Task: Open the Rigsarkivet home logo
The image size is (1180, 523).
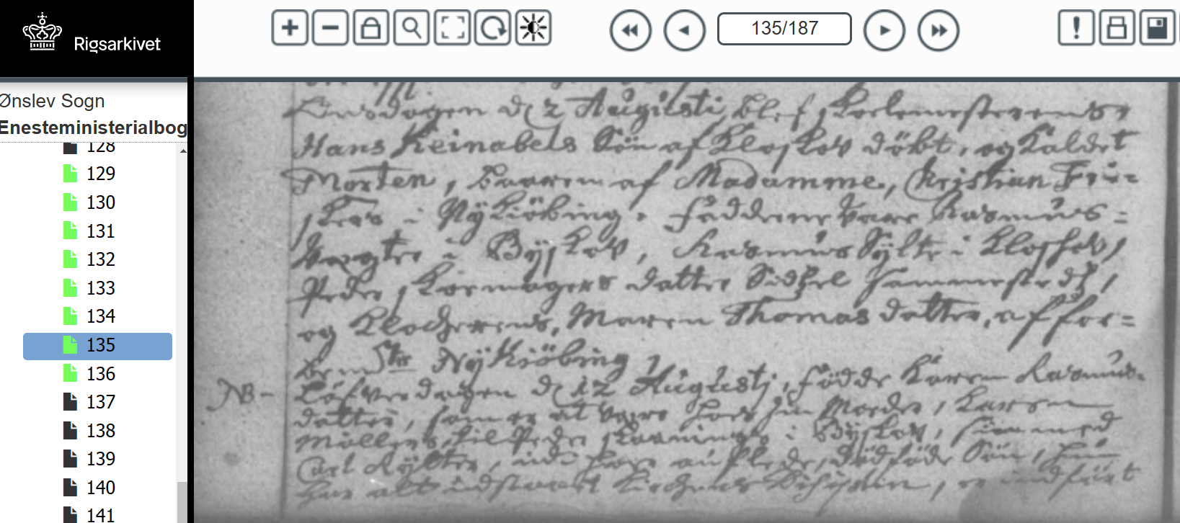Action: (x=92, y=34)
